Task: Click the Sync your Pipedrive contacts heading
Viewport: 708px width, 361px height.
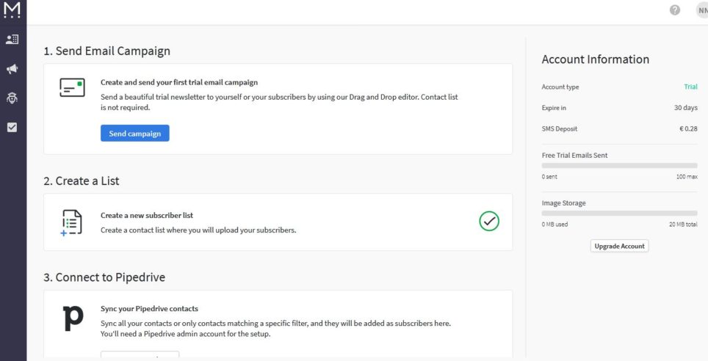Action: 149,309
